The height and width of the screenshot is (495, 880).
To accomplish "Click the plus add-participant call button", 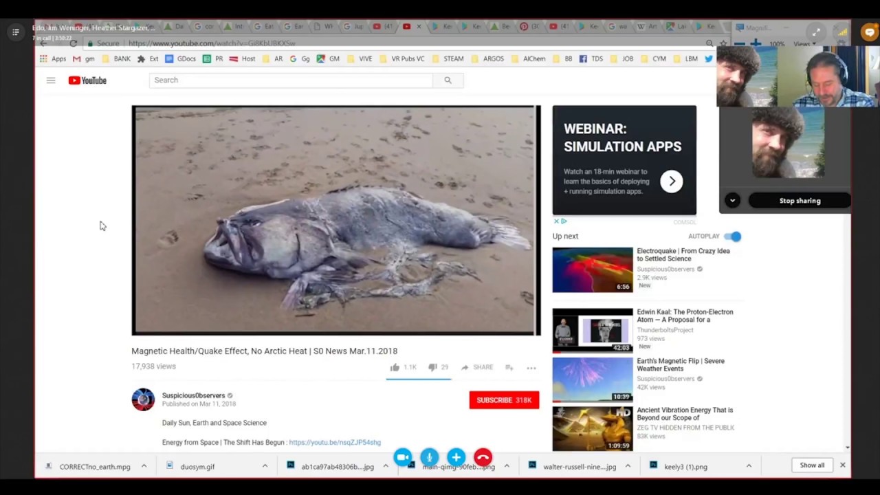I will click(456, 457).
